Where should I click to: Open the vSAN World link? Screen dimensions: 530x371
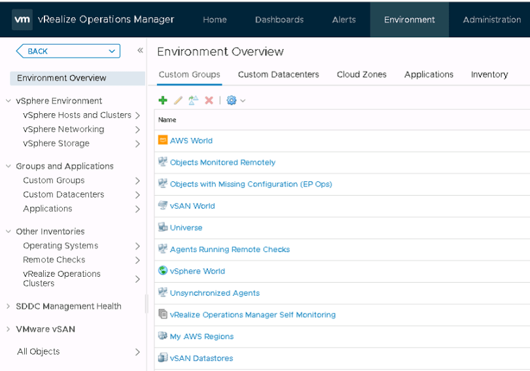coord(192,205)
